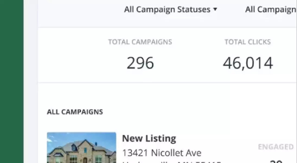Click the arrow beside All Campaign Statuses
The width and height of the screenshot is (297, 163).
(215, 10)
